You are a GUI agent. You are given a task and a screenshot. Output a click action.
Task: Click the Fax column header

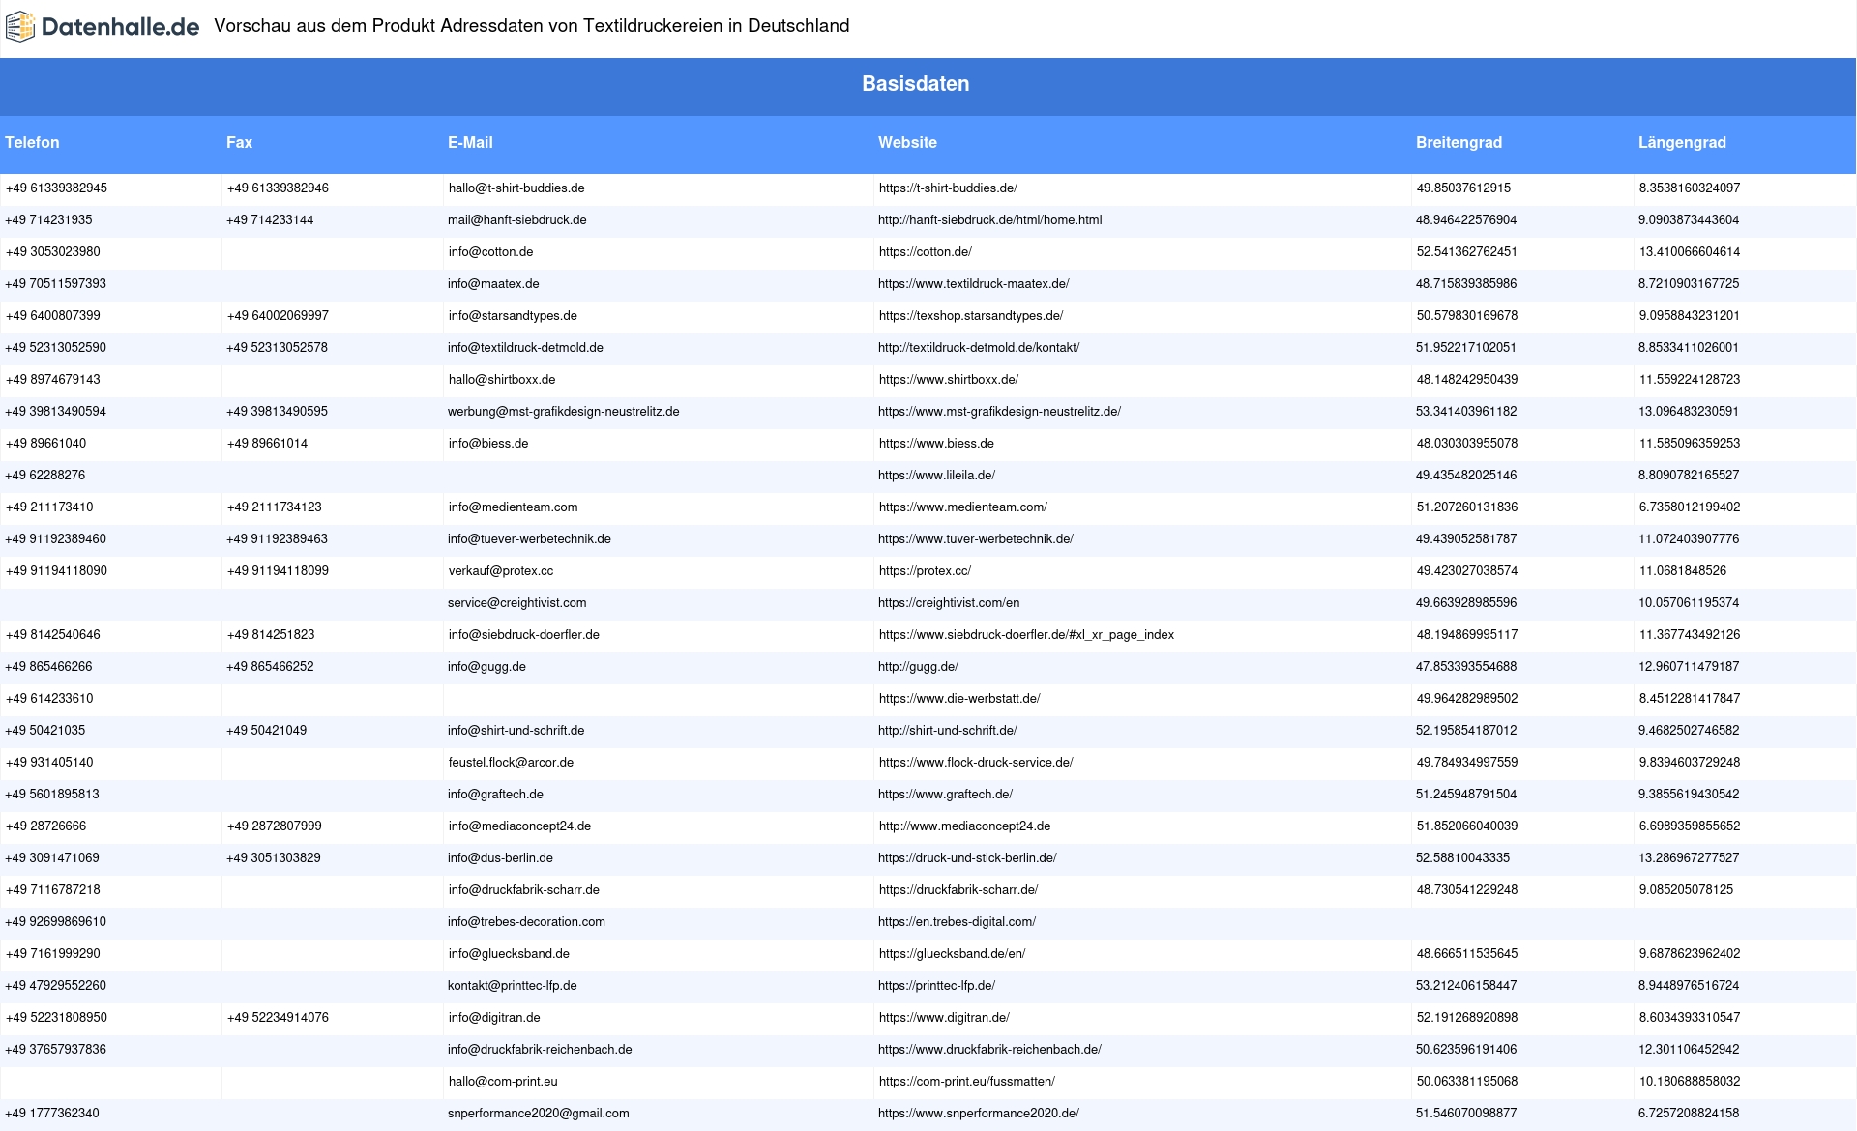(x=239, y=143)
